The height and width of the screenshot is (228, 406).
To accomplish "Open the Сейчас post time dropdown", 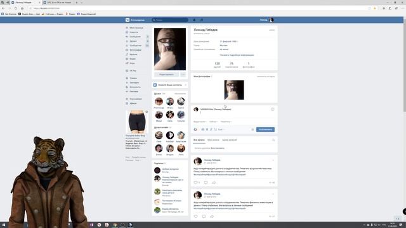I will click(x=214, y=122).
